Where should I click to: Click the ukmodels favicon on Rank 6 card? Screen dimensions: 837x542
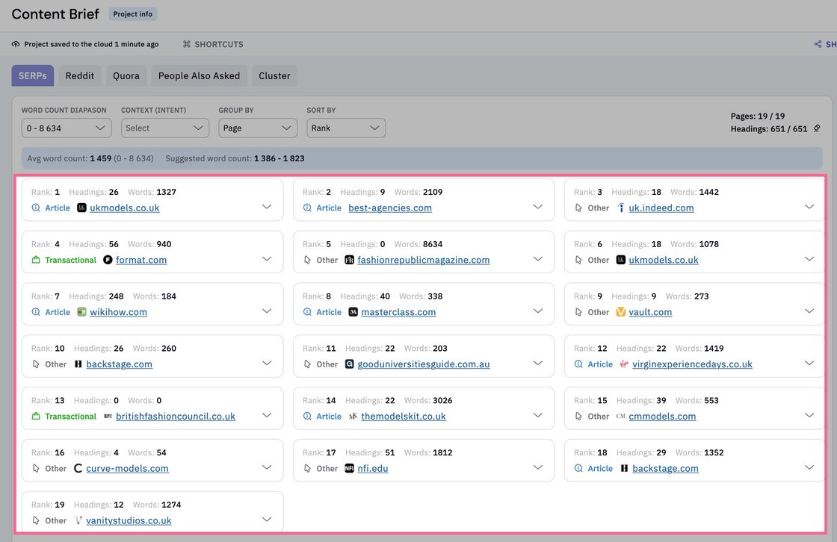(621, 260)
